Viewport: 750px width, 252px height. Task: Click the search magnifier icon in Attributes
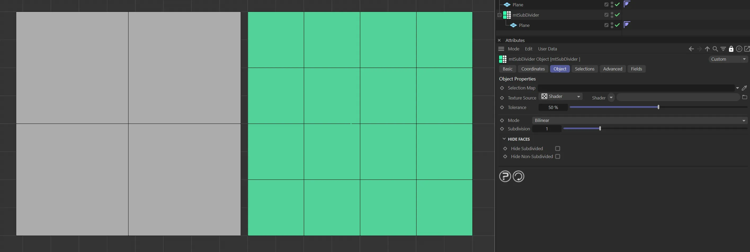click(715, 49)
